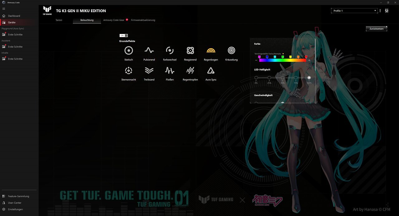The width and height of the screenshot is (399, 216).
Task: Choose the Kräuselung ripple effect
Action: click(x=231, y=50)
